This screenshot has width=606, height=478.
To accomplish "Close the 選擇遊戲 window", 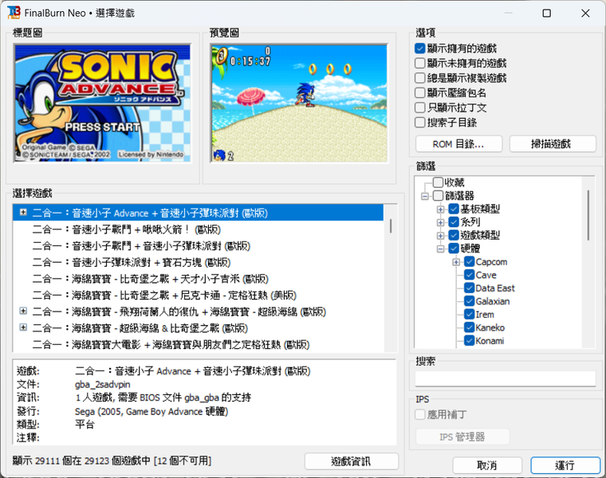I will (x=585, y=13).
